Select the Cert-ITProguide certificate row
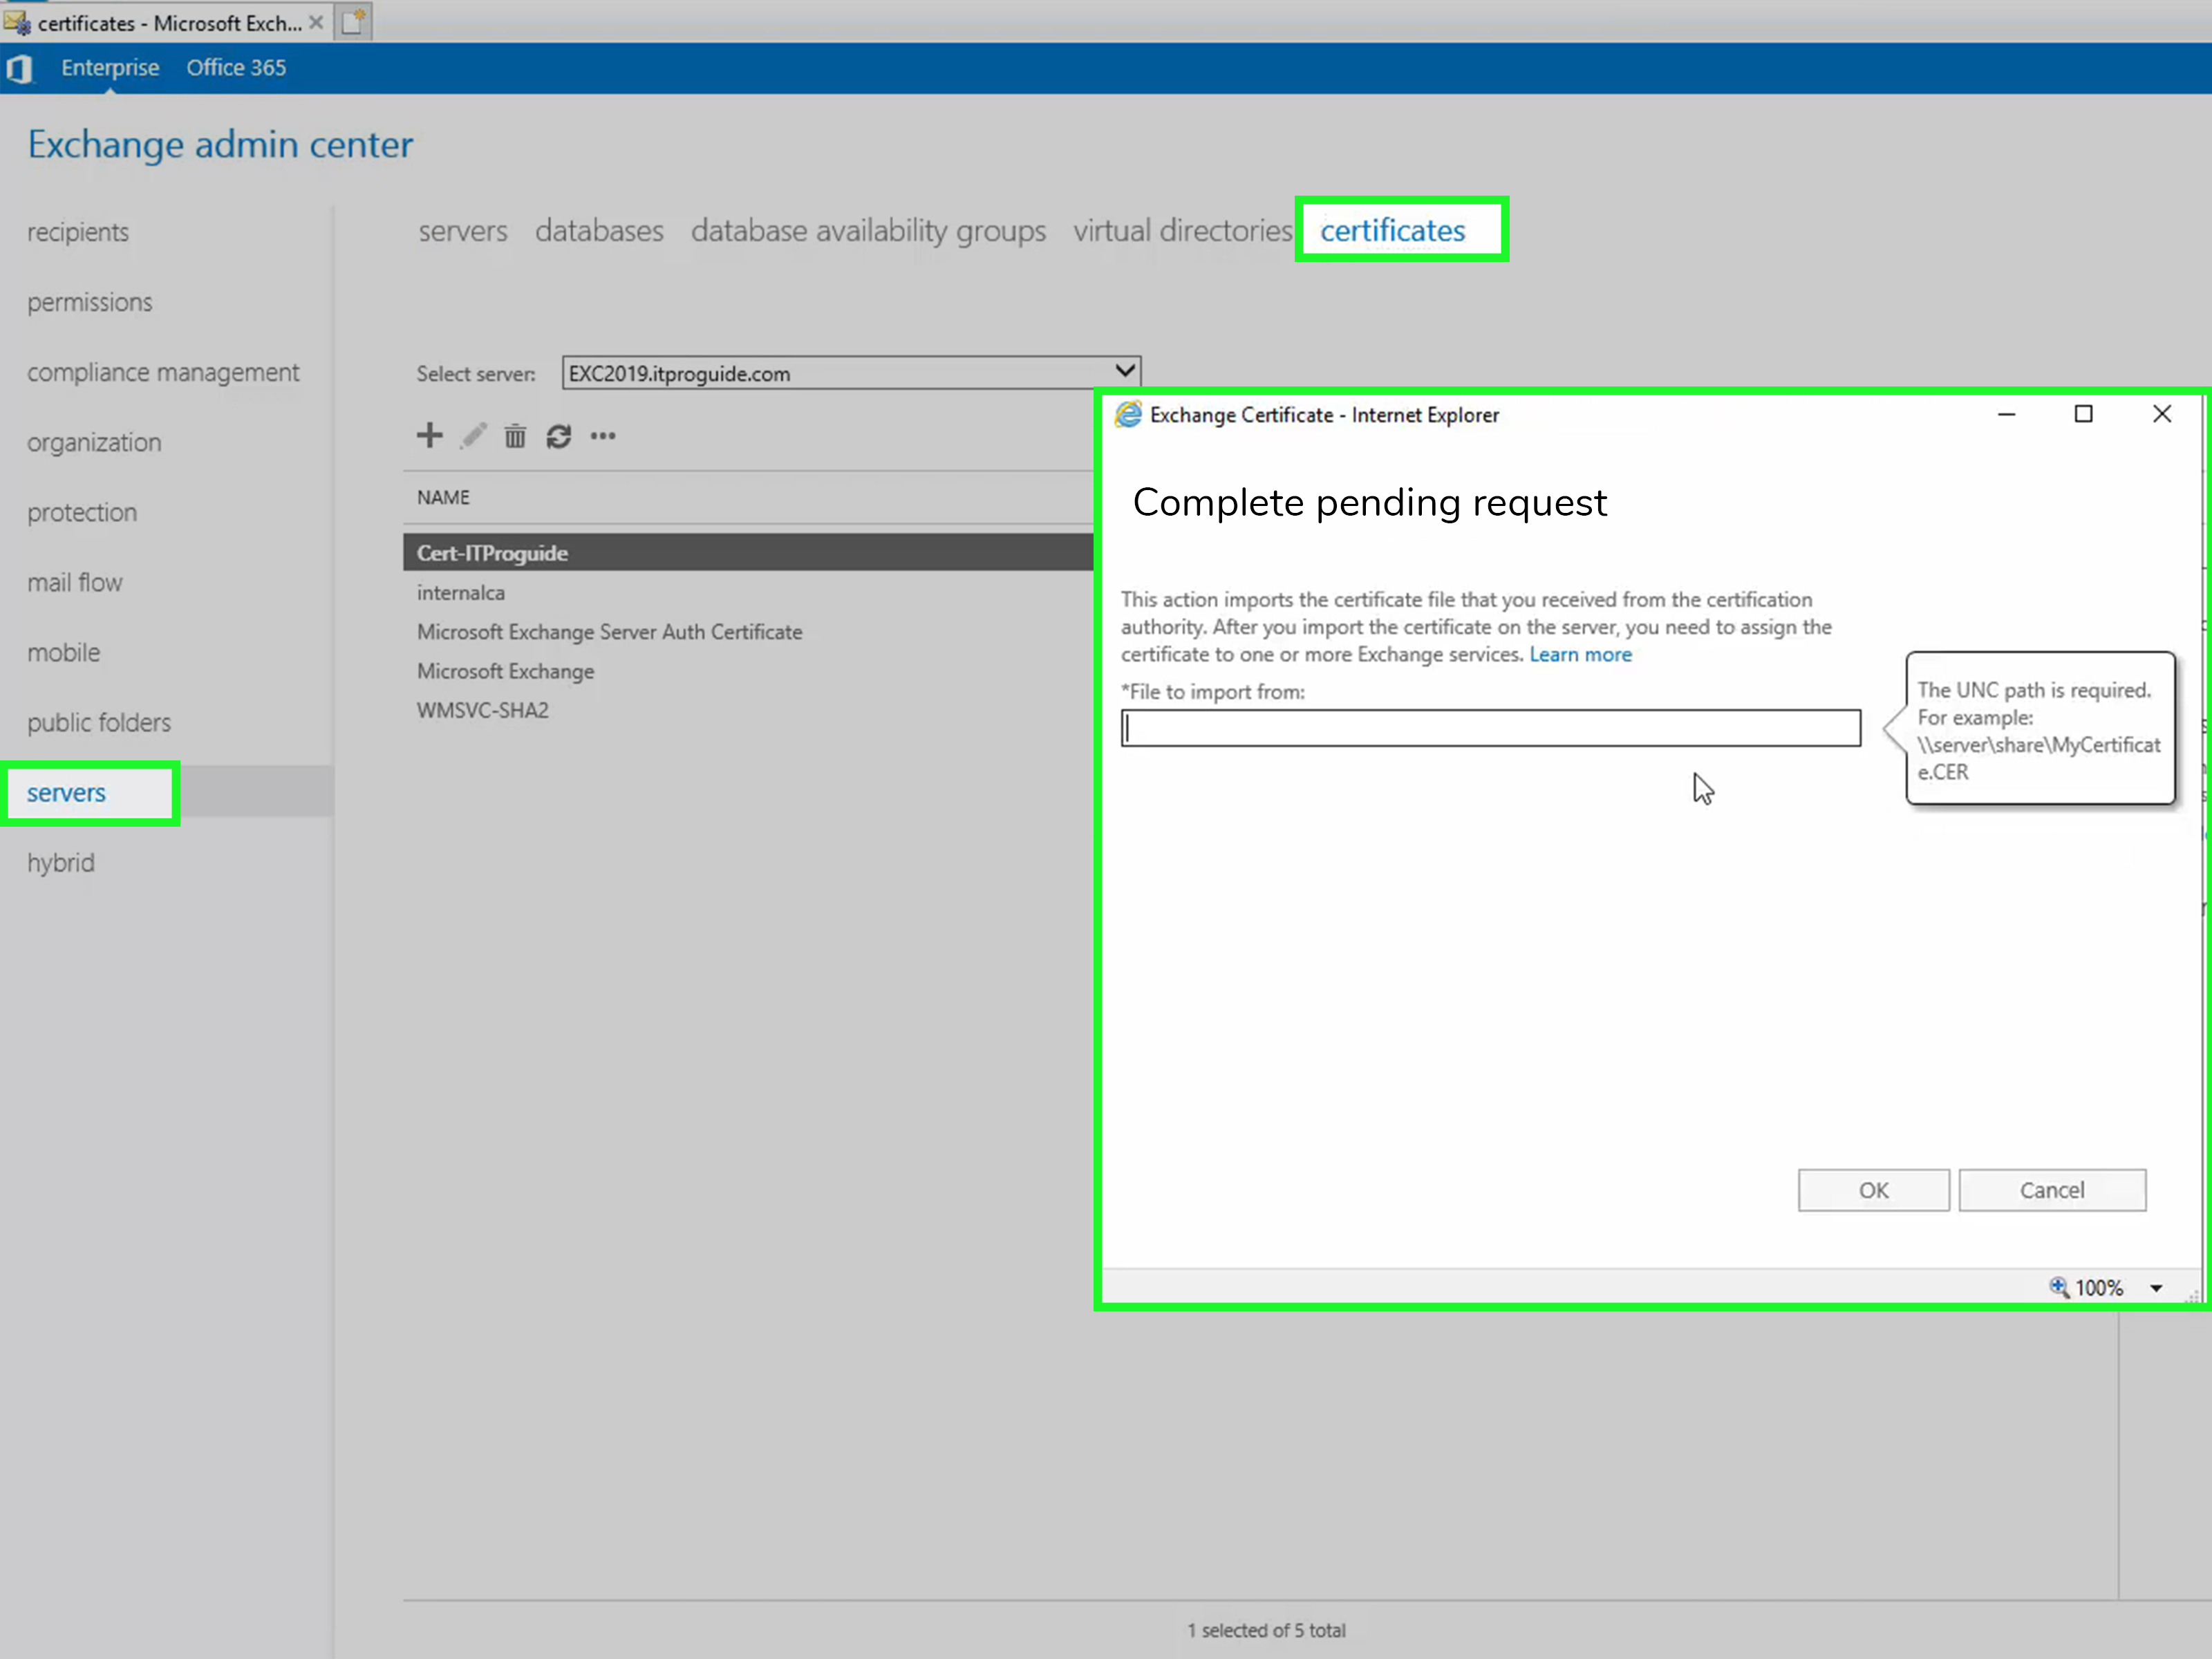The image size is (2212, 1659). (748, 552)
